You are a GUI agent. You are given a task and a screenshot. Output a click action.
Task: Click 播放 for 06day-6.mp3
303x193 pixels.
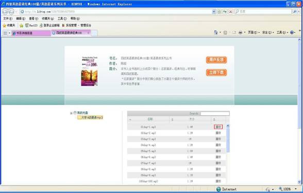point(218,157)
